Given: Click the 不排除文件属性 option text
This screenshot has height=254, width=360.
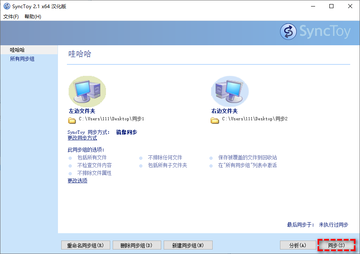Looking at the screenshot, I should coord(94,173).
